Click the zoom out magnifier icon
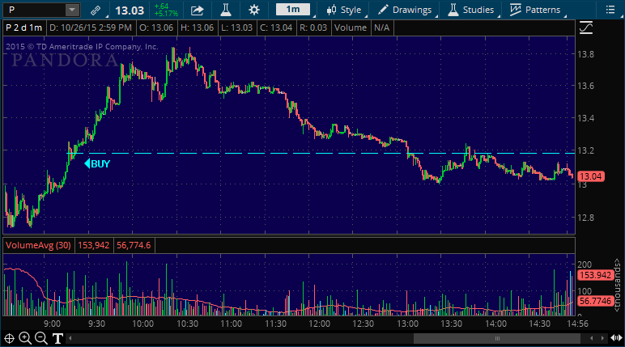This screenshot has width=625, height=347. 41,338
